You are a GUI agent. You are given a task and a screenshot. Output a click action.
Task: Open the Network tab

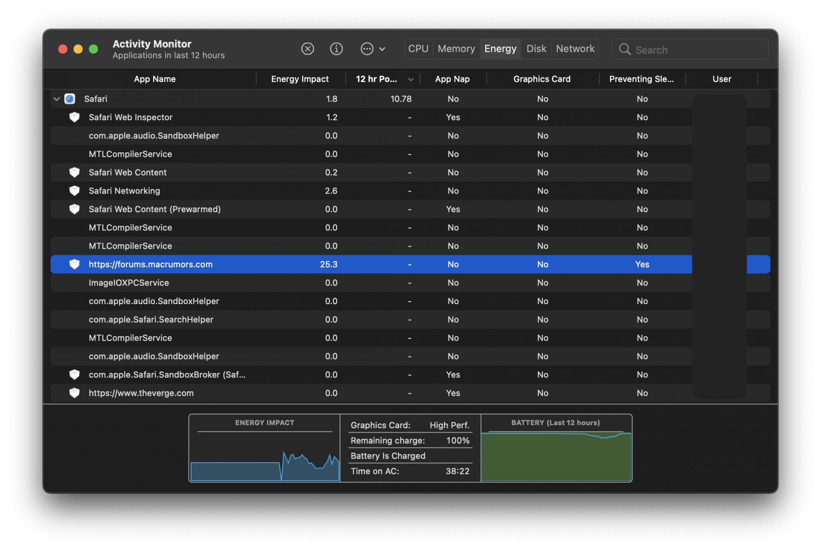pos(575,49)
